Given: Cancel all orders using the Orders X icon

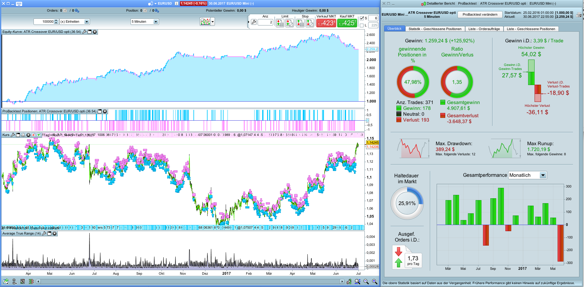Looking at the screenshot, I should (65, 10).
